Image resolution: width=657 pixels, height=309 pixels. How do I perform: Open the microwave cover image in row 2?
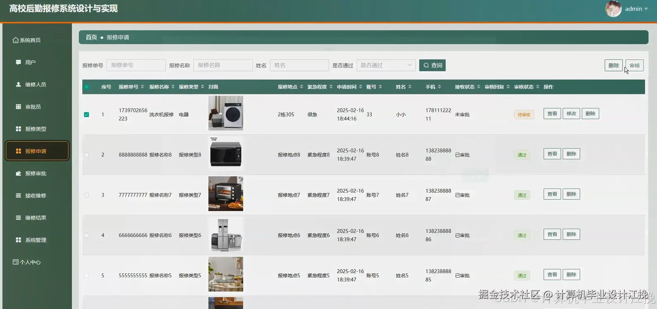(x=226, y=153)
